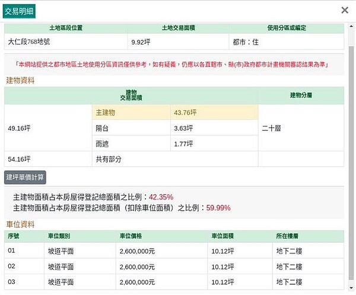Select the 陽台 row label
356x295 pixels.
[131, 128]
